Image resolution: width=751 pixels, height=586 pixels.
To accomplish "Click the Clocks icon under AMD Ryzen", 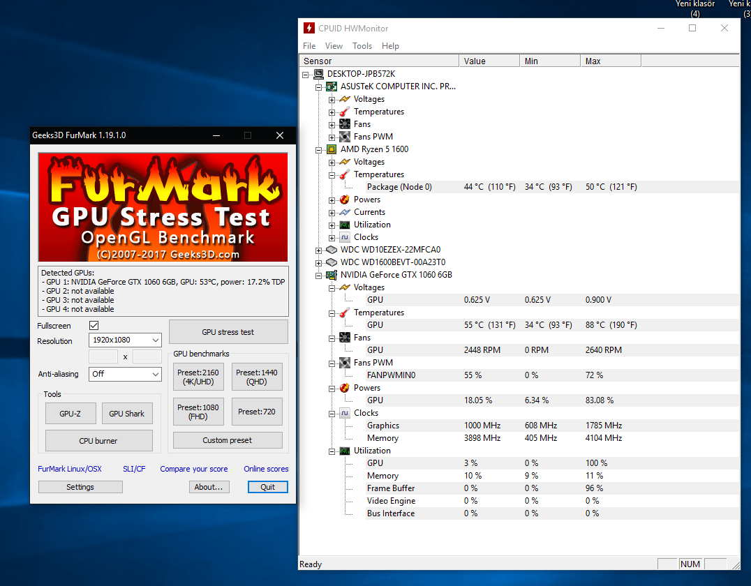I will click(345, 237).
